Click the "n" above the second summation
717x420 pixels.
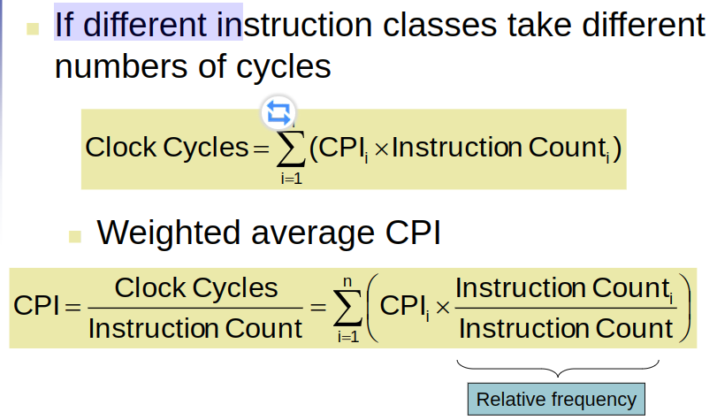tap(348, 281)
